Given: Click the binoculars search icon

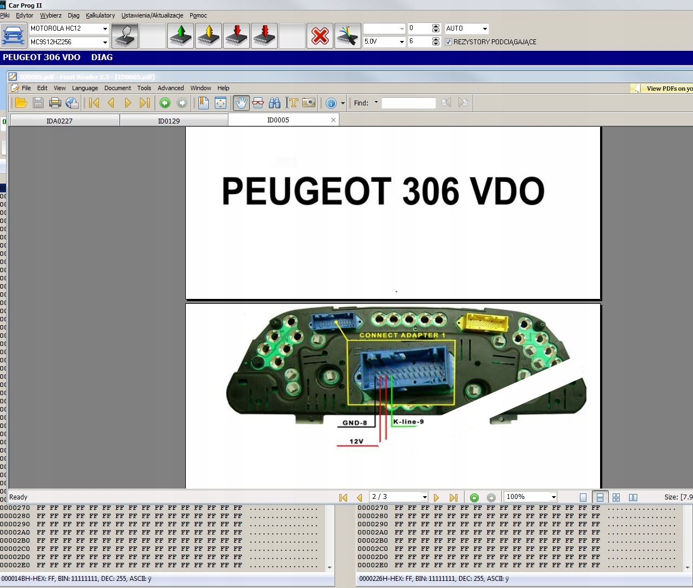Looking at the screenshot, I should coord(274,103).
